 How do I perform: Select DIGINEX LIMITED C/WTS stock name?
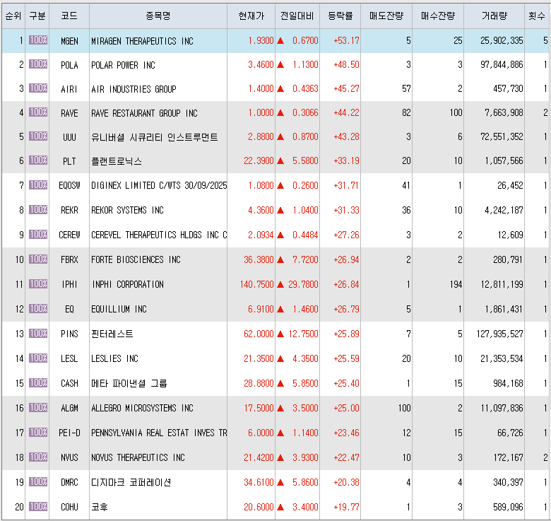click(159, 185)
